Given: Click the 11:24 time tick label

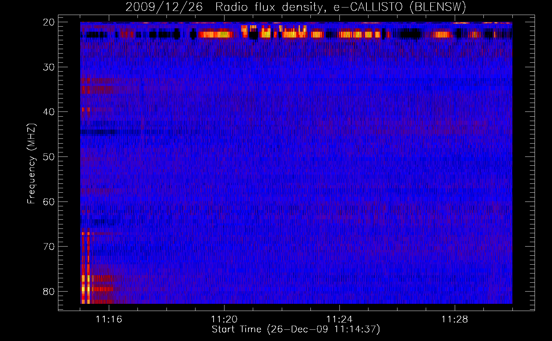Looking at the screenshot, I should [339, 320].
